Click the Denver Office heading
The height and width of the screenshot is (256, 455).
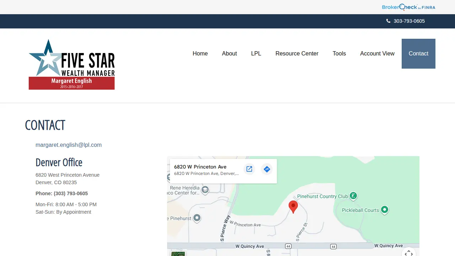[x=59, y=162]
